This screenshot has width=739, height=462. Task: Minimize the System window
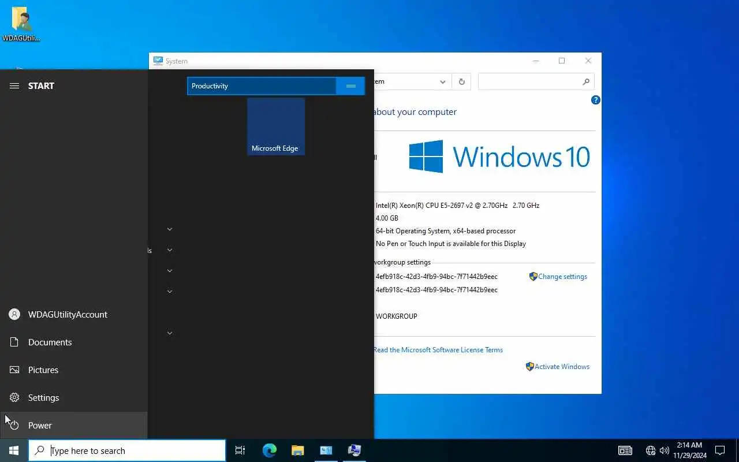pyautogui.click(x=536, y=61)
